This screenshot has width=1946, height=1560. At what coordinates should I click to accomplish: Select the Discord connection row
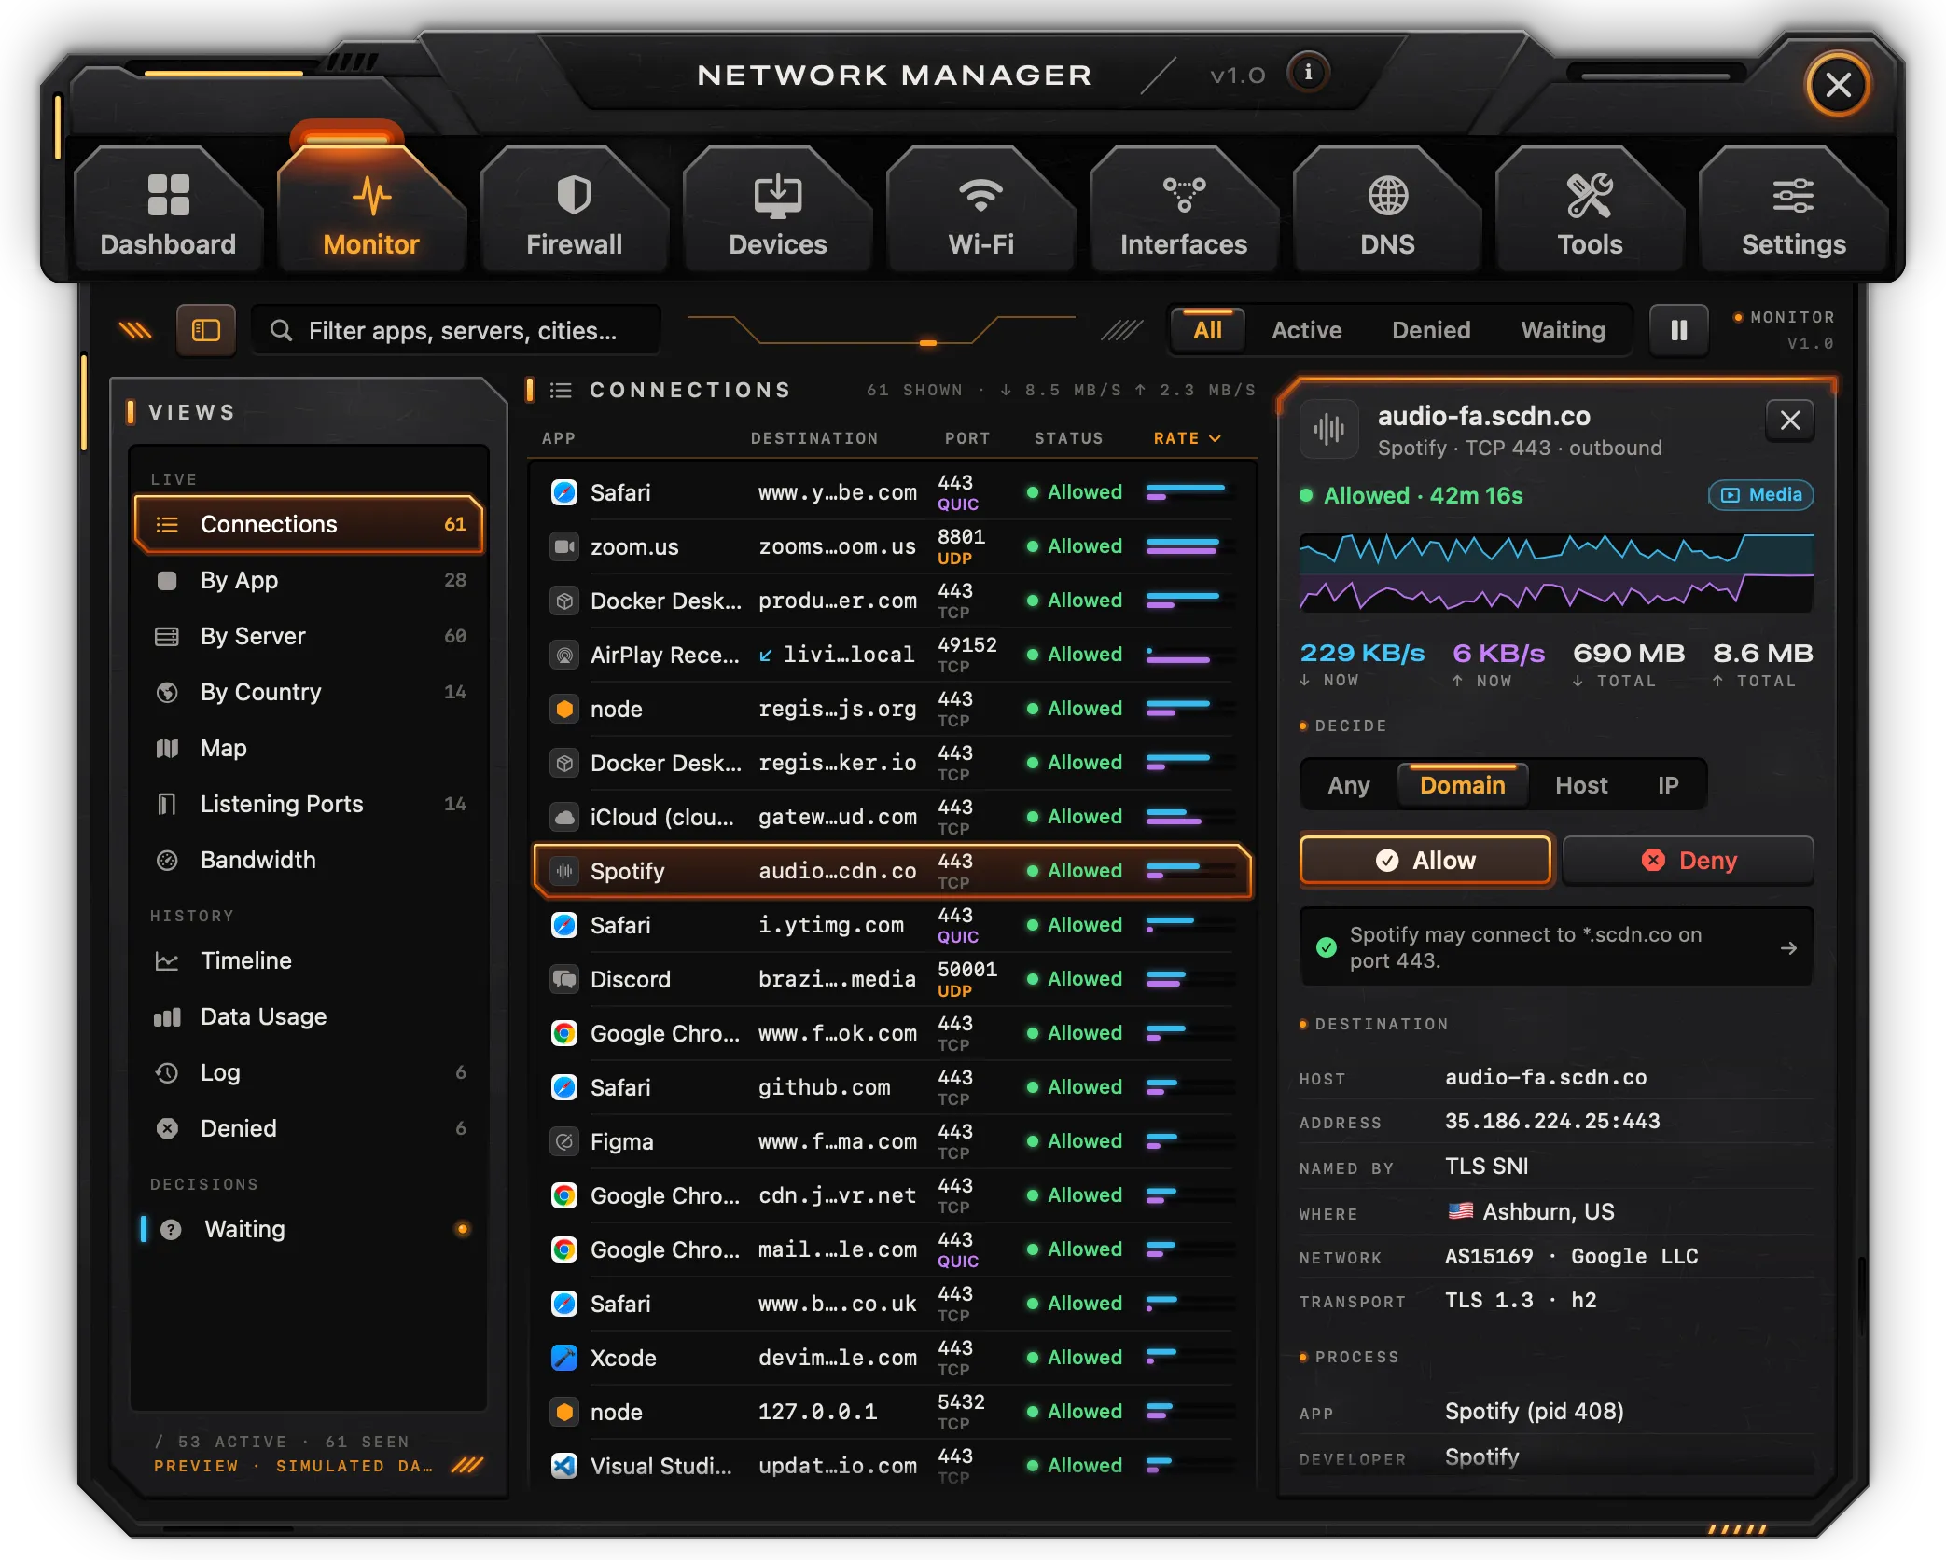pos(892,979)
